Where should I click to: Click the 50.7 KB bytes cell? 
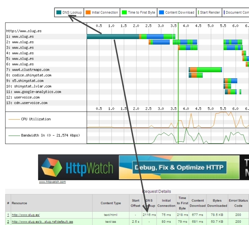pos(217,222)
